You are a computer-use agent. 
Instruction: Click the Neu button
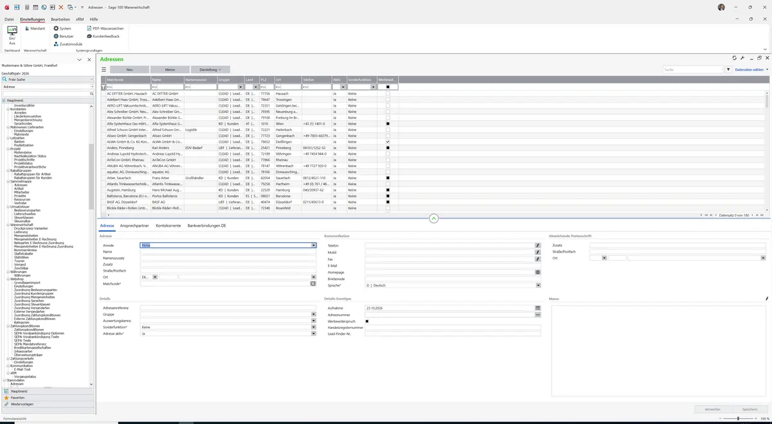129,69
